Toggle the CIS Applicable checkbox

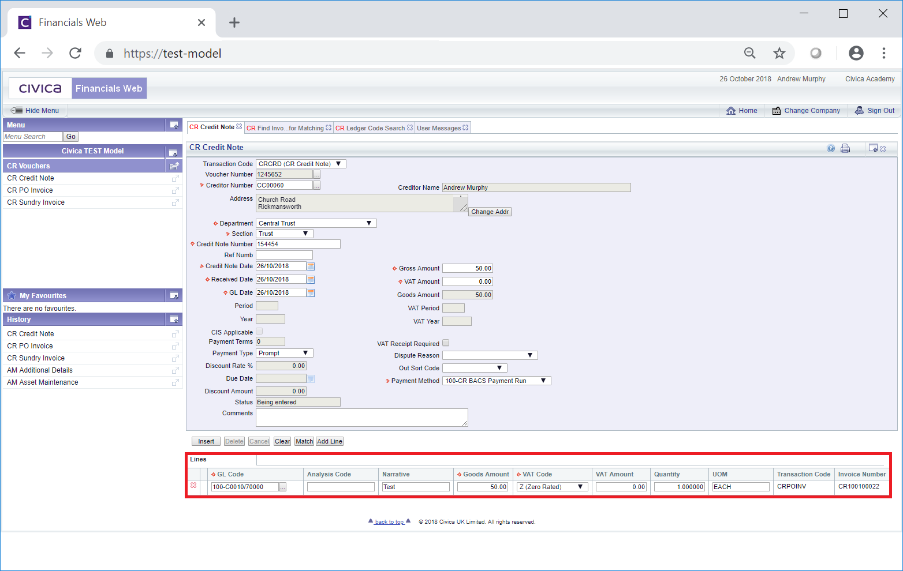pos(259,332)
